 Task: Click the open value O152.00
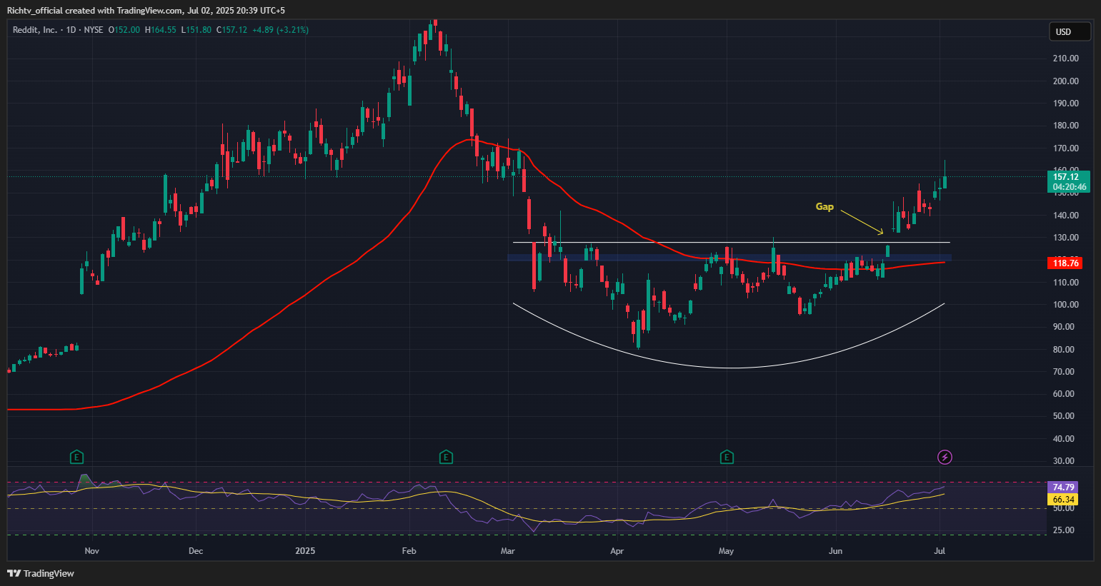click(124, 30)
